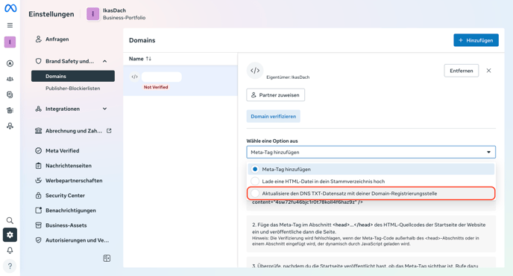Select the Meta-Tag hinzufügen radio option
Image resolution: width=513 pixels, height=276 pixels.
[255, 170]
